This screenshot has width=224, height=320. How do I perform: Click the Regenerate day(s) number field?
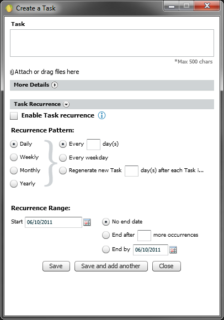[131, 171]
